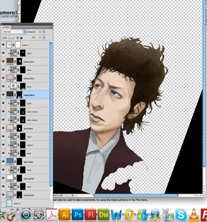Lock transparent pixels in the Layers panel

[x=10, y=38]
